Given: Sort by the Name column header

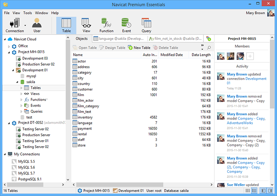Looking at the screenshot, I should tap(106, 55).
